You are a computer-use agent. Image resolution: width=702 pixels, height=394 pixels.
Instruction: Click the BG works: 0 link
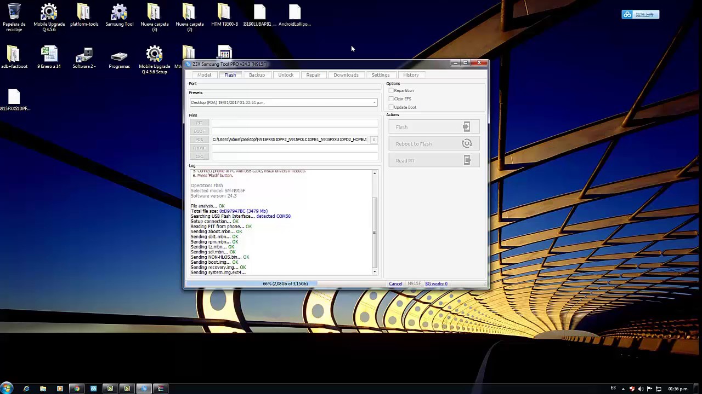click(x=436, y=283)
